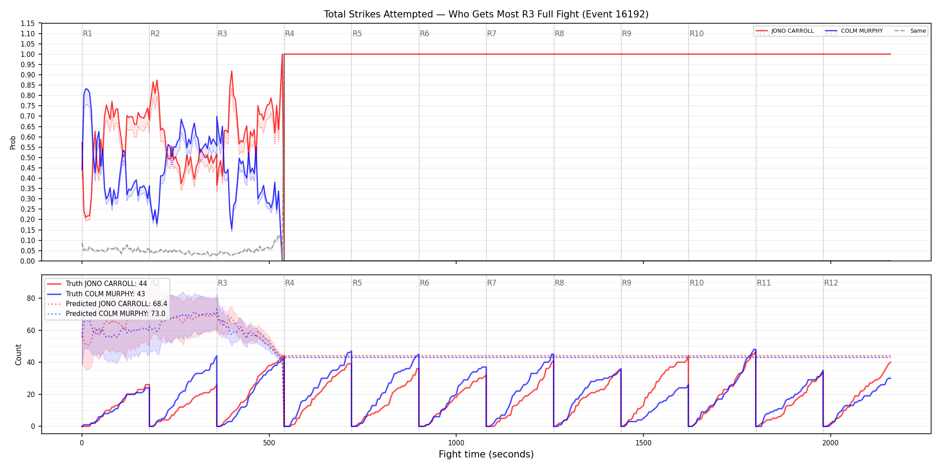Image resolution: width=941 pixels, height=470 pixels.
Task: Click the Prob y-axis label
Action: (13, 142)
